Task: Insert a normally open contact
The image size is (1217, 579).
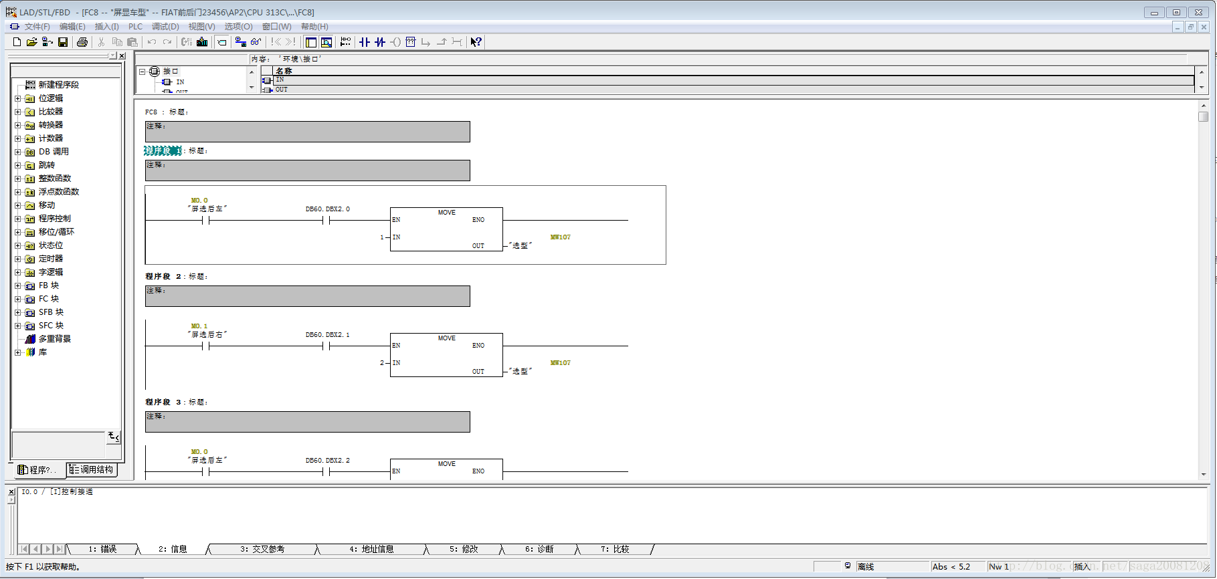Action: [365, 42]
